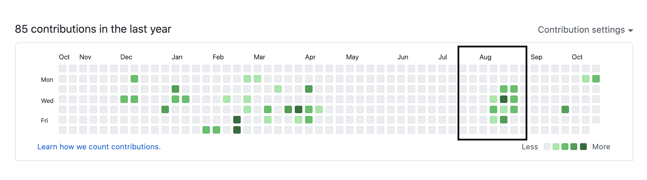Viewport: 647px width, 180px height.
Task: Select the green Tuesday cell in April
Action: [309, 89]
